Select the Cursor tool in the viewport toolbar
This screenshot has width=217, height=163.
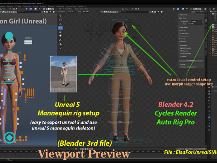[x=61, y=20]
